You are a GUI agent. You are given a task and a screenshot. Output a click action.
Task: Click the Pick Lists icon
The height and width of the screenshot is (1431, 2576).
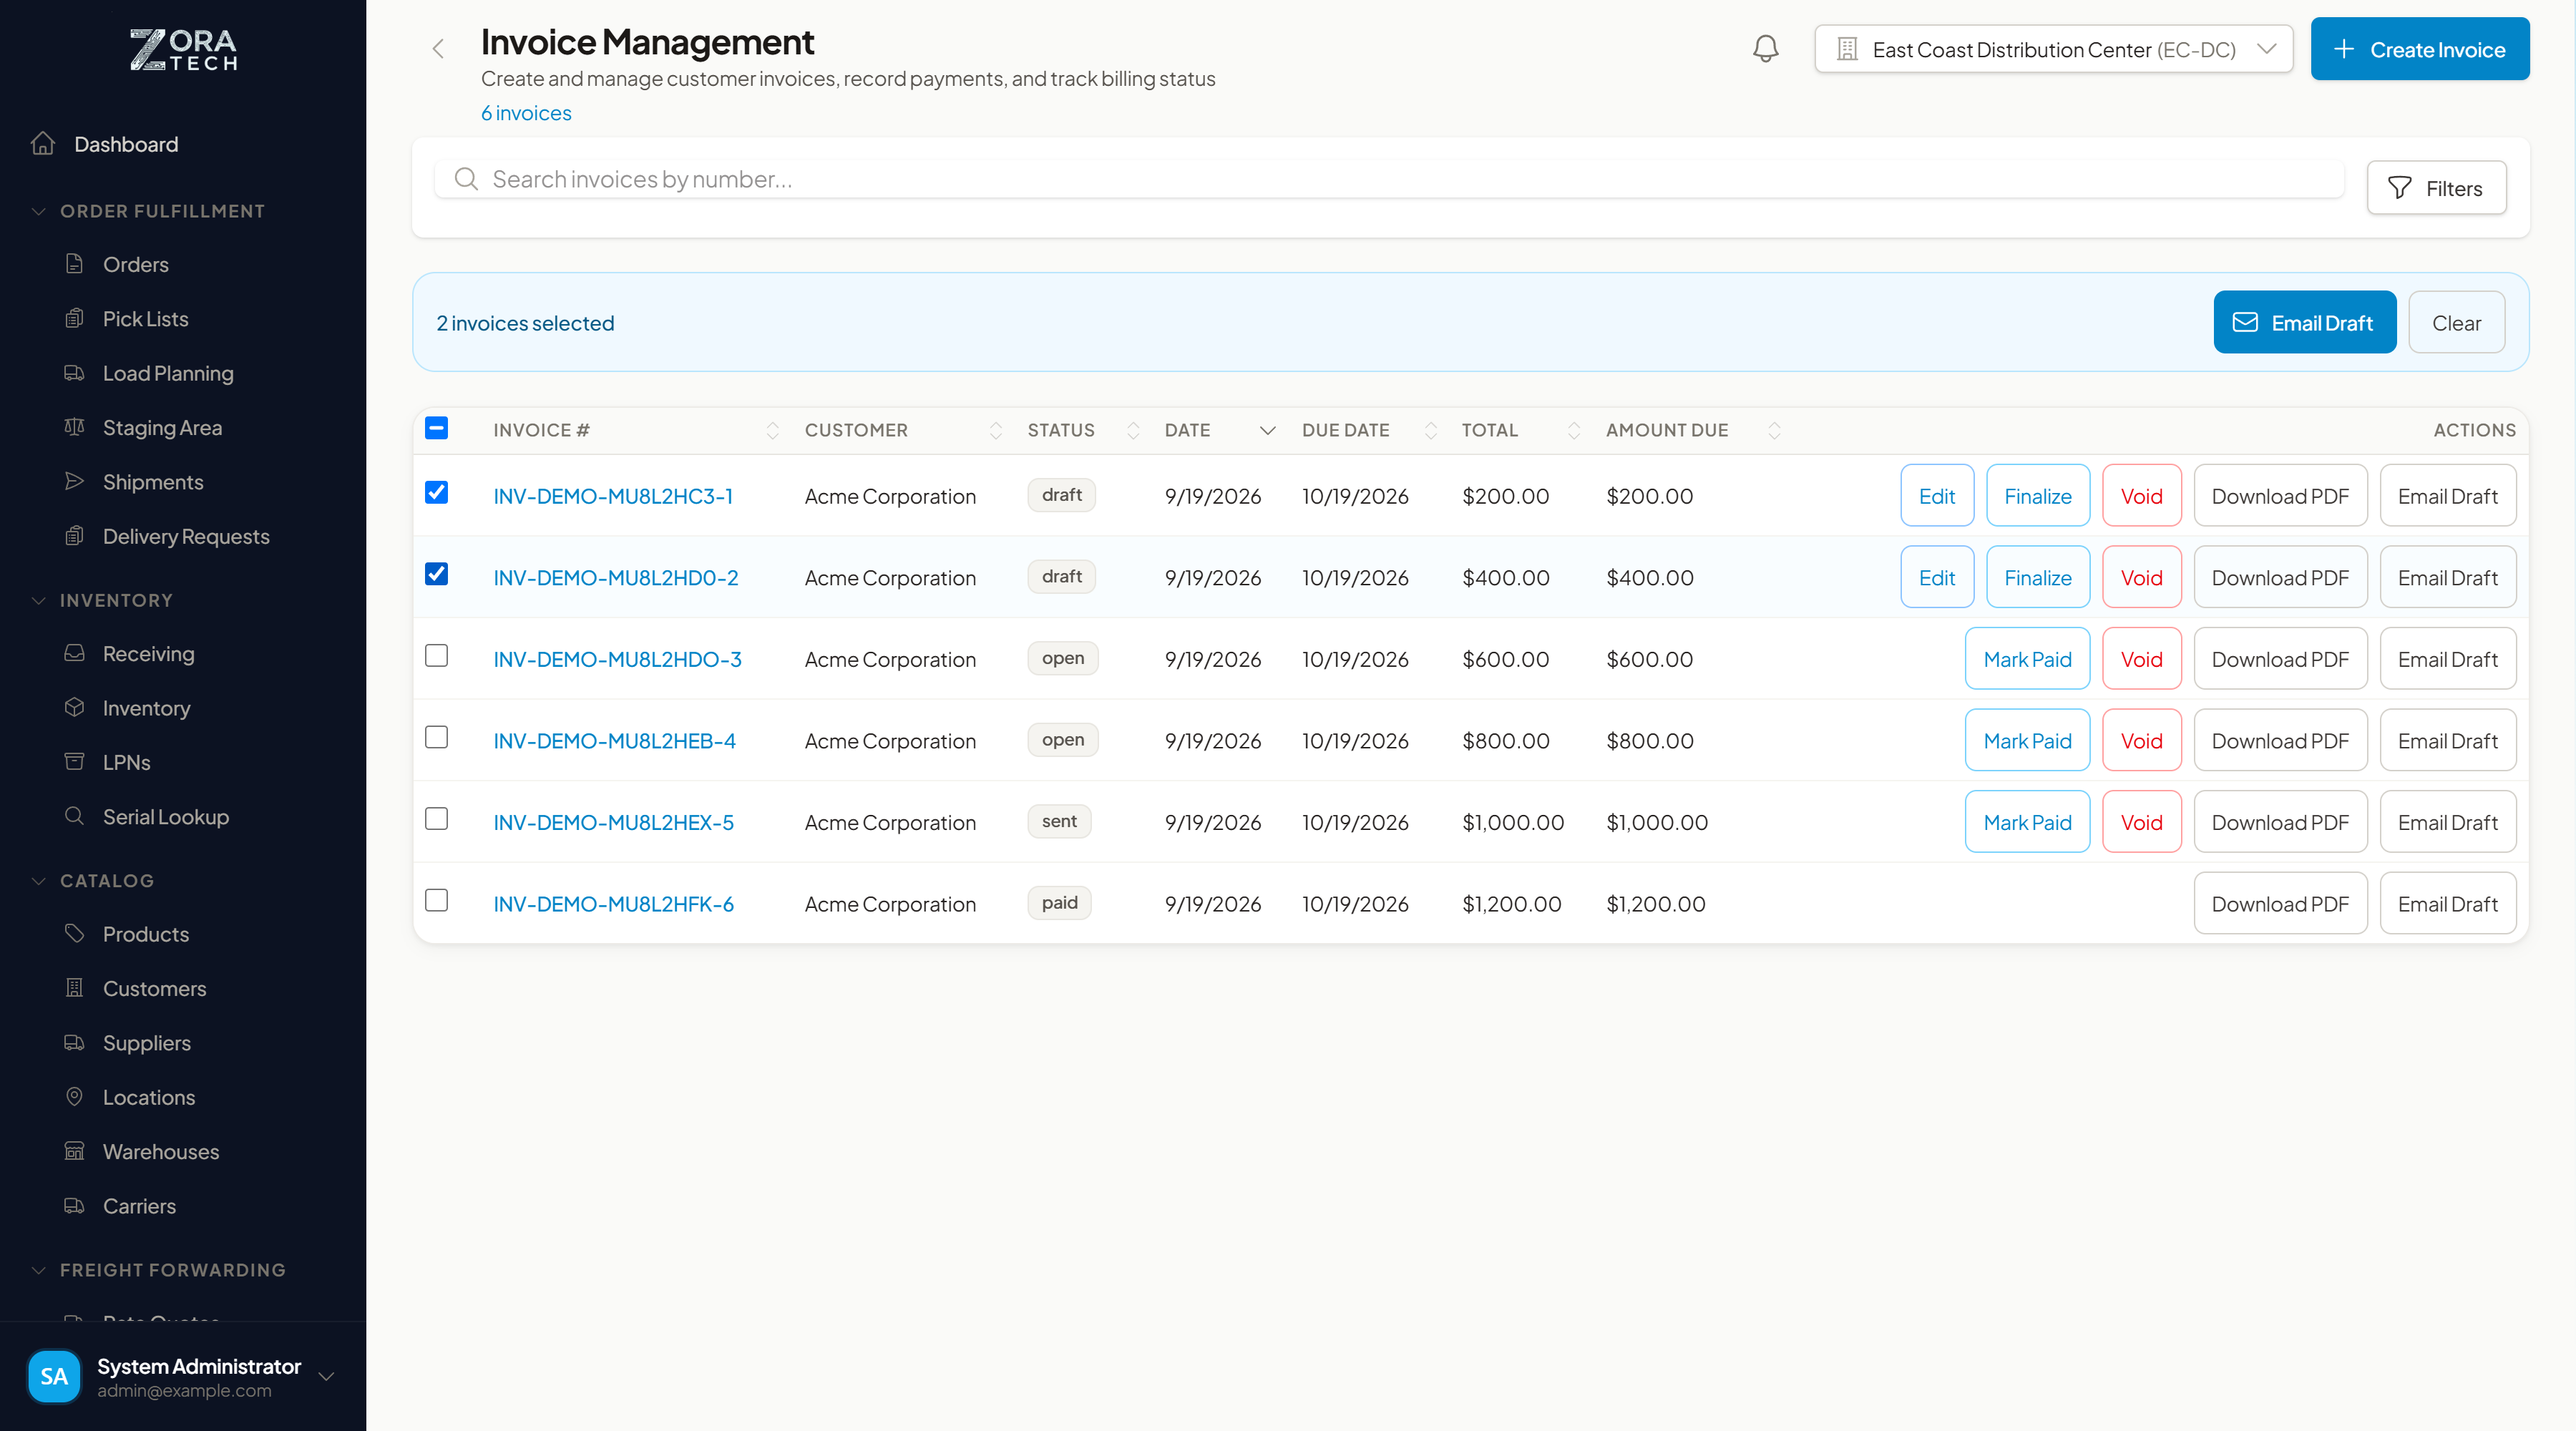tap(74, 318)
